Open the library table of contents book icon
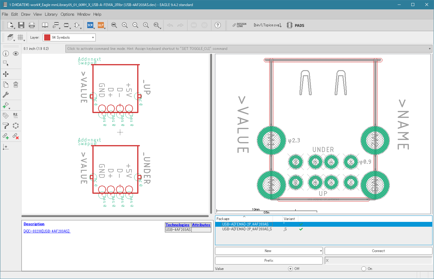This screenshot has height=279, width=434. [x=45, y=25]
